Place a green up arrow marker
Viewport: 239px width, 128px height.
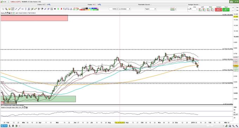point(58,9)
